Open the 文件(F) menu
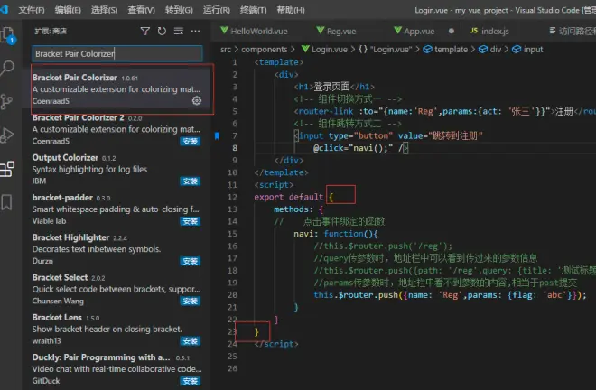Screen dimensions: 596x390 [x=32, y=10]
